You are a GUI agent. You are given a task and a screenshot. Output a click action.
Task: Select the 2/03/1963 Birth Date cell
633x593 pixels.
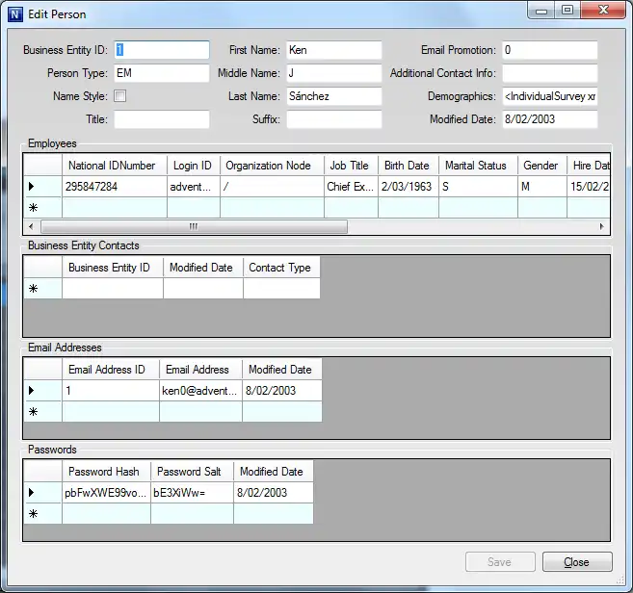pyautogui.click(x=409, y=187)
